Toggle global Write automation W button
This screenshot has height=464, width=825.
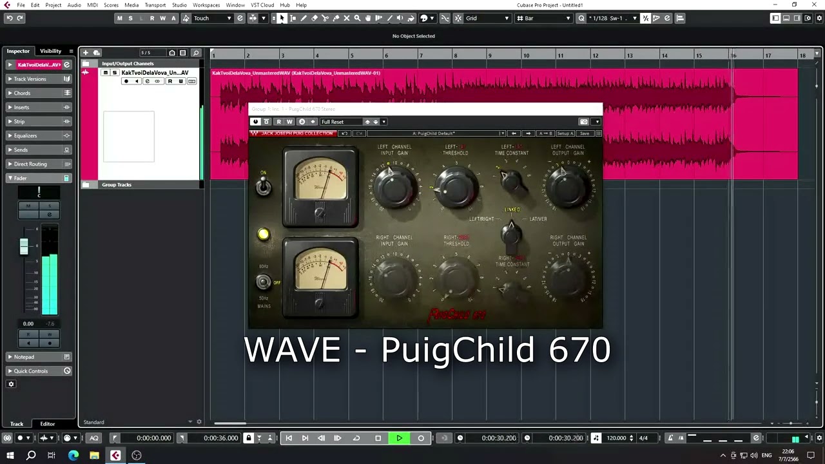click(162, 18)
